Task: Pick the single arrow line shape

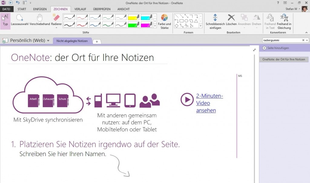Action: click(x=182, y=16)
